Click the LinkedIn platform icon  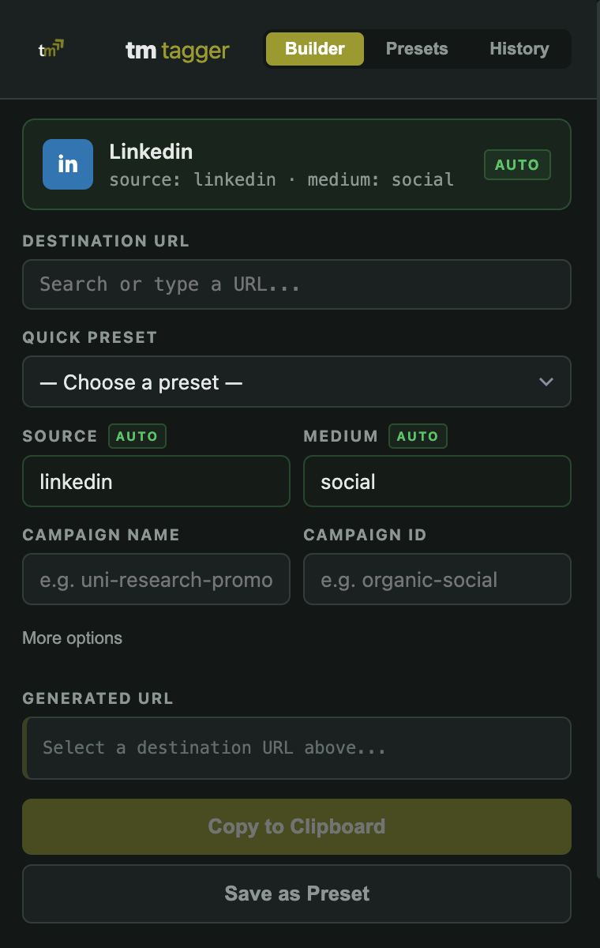click(x=68, y=164)
